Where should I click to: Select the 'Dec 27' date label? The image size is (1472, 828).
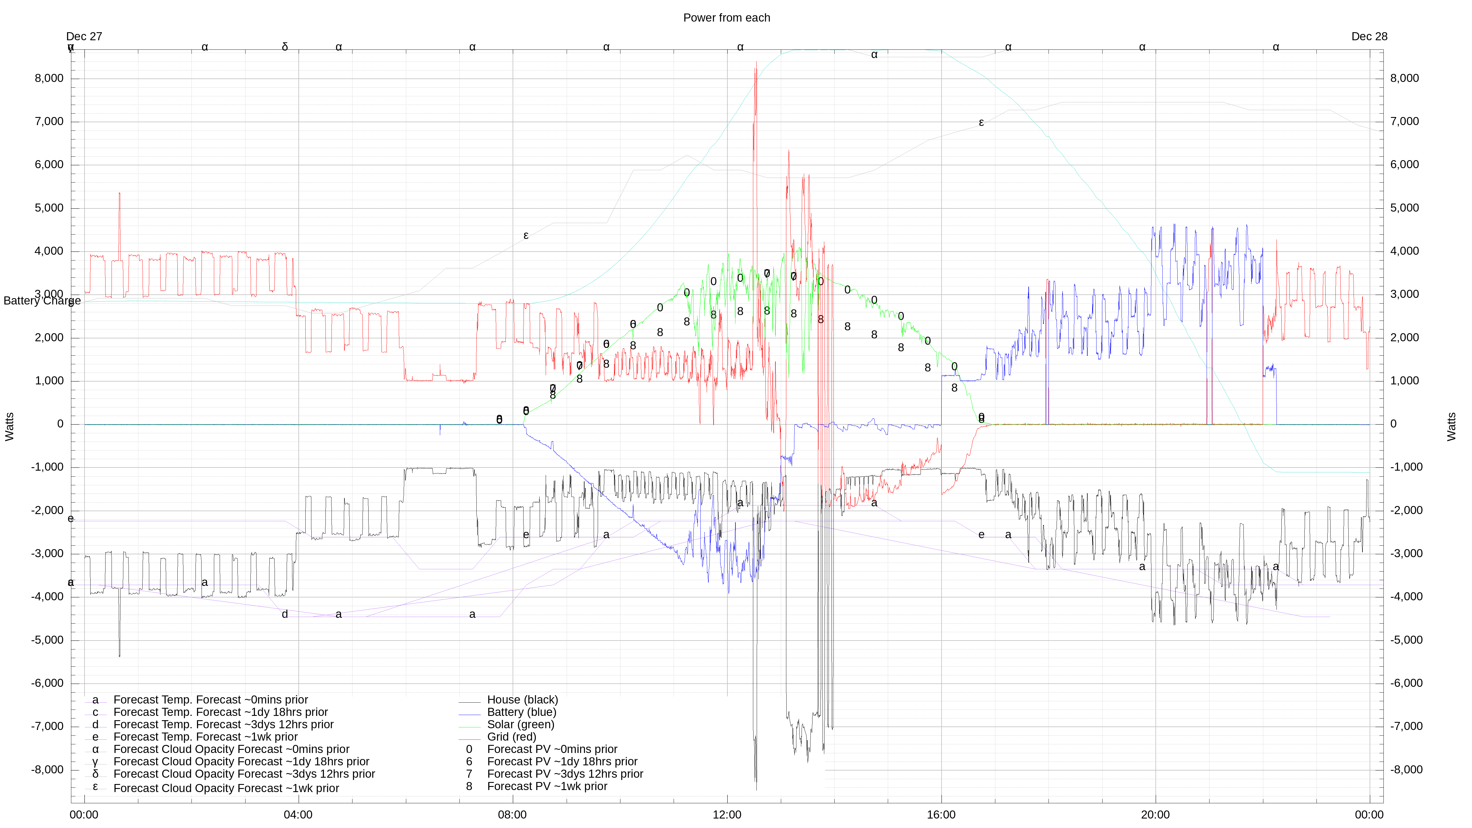(84, 37)
